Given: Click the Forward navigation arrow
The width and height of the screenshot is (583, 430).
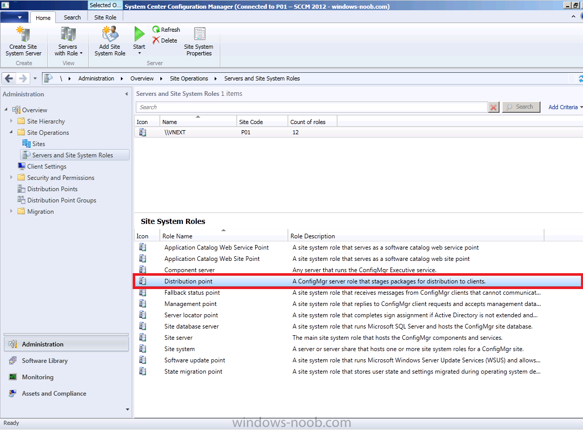Looking at the screenshot, I should pyautogui.click(x=23, y=78).
